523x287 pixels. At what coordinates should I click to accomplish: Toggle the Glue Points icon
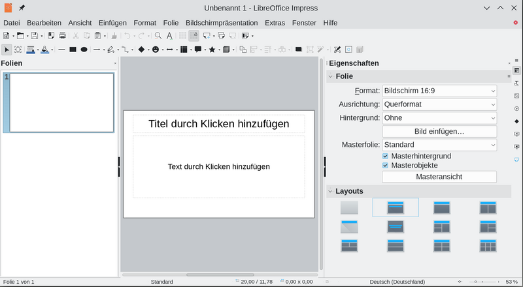point(348,50)
